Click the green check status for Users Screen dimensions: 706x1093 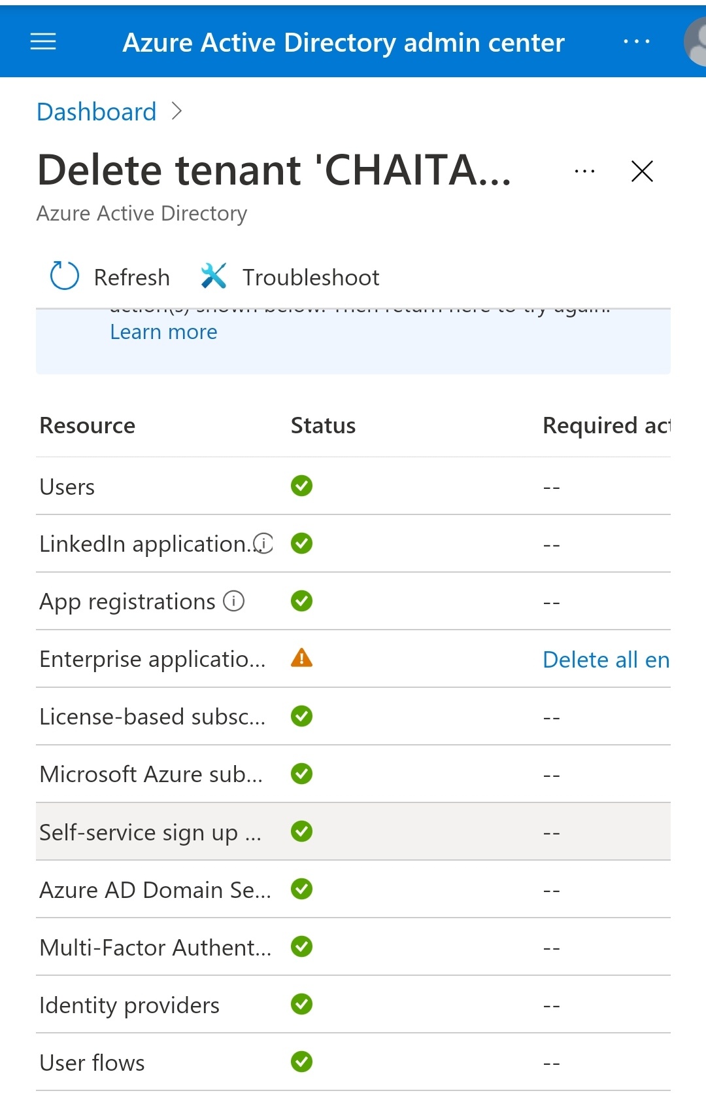(x=301, y=486)
